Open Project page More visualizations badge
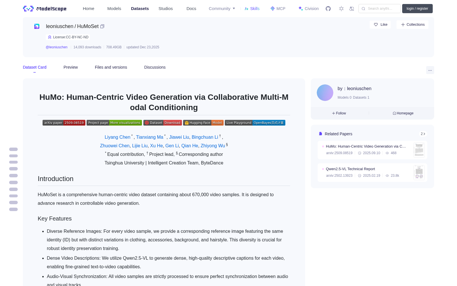This screenshot has height=286, width=457. [x=114, y=123]
